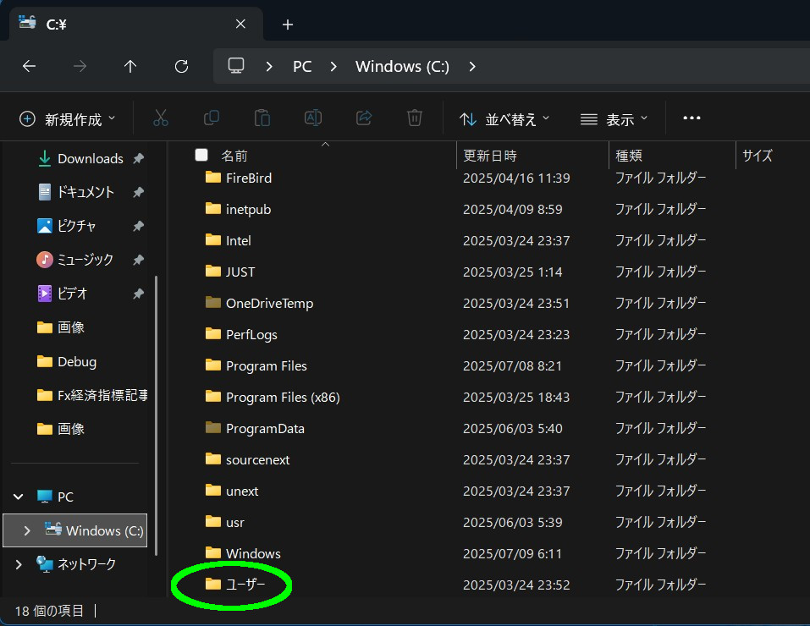
Task: Expand chevron after PC in breadcrumb
Action: [333, 66]
